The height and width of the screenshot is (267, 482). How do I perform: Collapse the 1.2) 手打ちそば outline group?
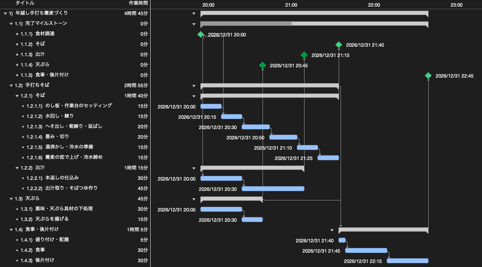pos(11,85)
